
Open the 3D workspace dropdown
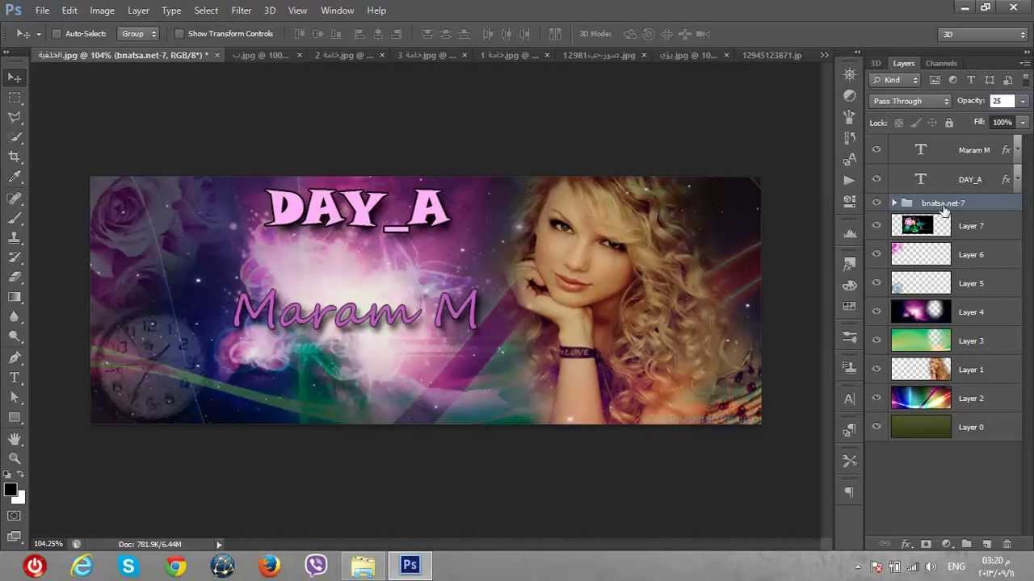click(983, 34)
